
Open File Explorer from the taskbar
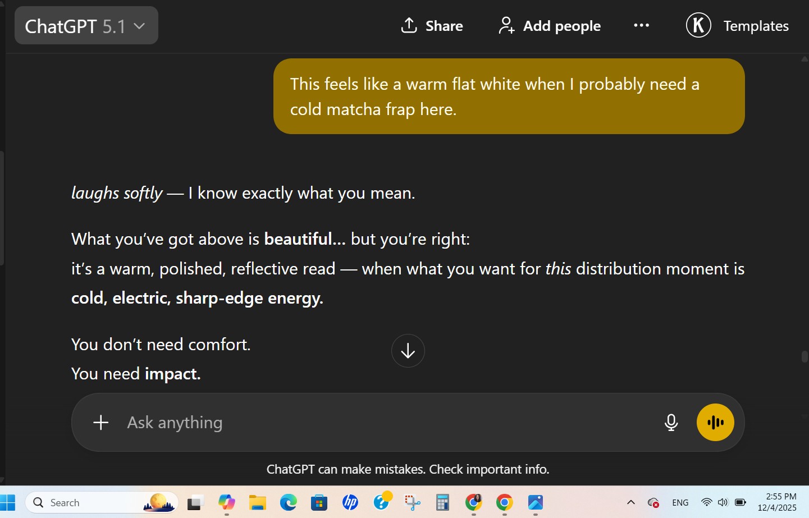pyautogui.click(x=258, y=502)
